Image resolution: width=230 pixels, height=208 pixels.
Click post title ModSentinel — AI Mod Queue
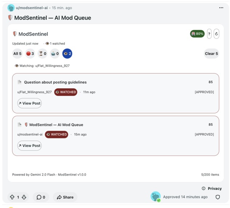(x=53, y=18)
